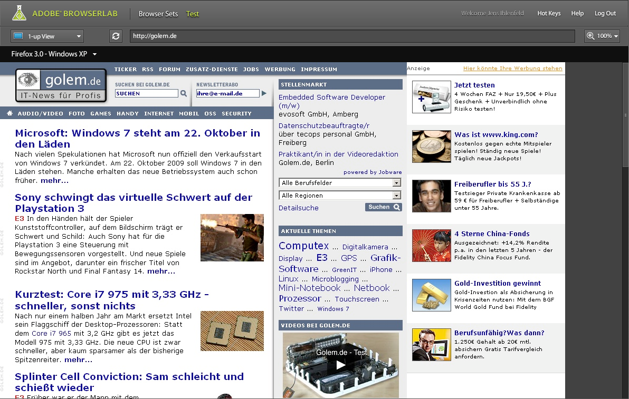Image resolution: width=629 pixels, height=399 pixels.
Task: Click the zoom magnifier icon
Action: pos(590,36)
